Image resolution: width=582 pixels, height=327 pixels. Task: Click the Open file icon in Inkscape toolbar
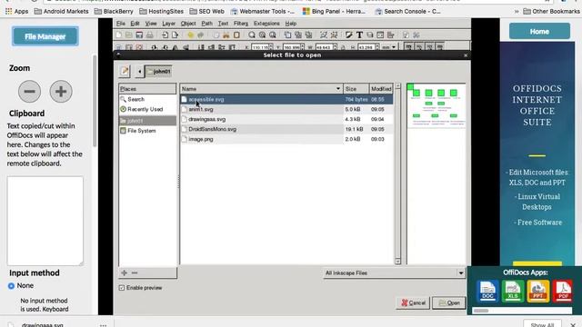[x=129, y=35]
